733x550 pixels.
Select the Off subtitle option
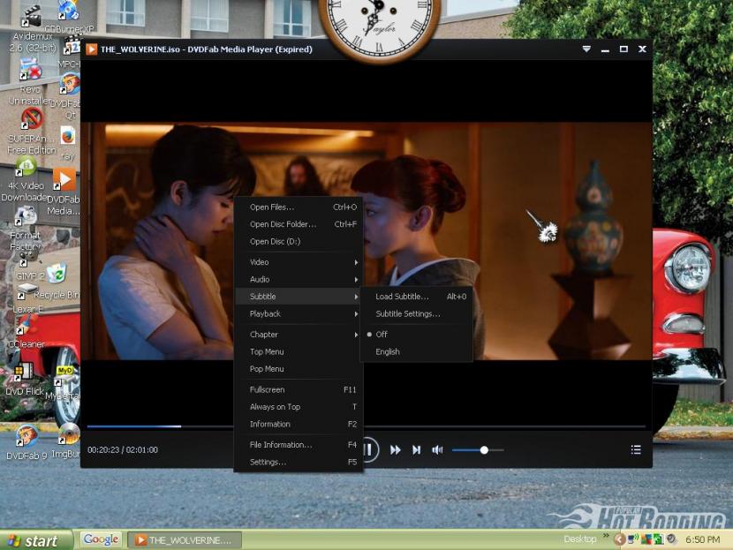tap(416, 335)
